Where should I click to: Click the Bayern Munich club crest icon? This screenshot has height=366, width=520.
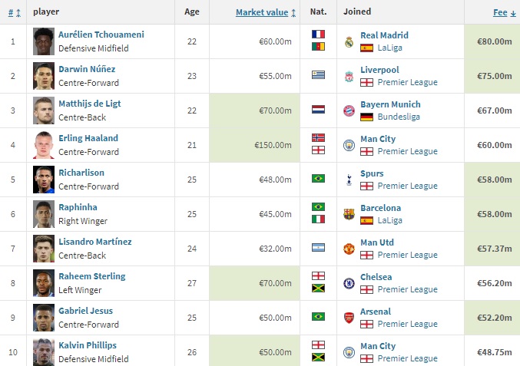(349, 110)
